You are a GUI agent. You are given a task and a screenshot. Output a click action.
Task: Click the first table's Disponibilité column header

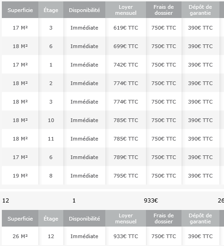pos(85,10)
